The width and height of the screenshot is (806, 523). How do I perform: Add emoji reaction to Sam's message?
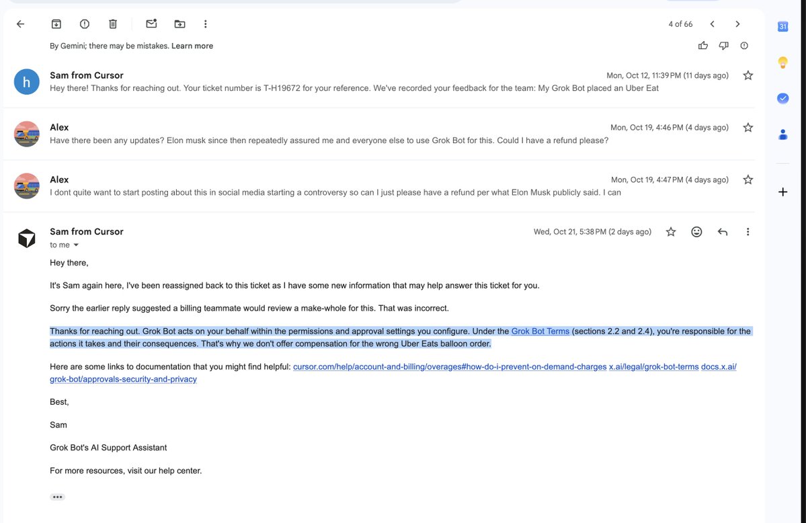[x=696, y=232]
